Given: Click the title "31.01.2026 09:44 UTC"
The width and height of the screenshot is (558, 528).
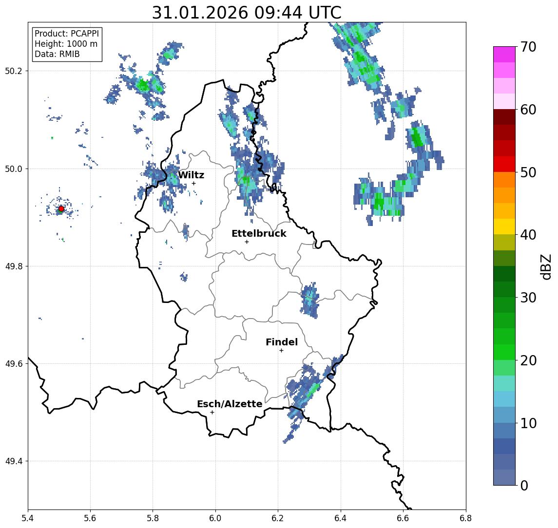Looking at the screenshot, I should tap(247, 13).
